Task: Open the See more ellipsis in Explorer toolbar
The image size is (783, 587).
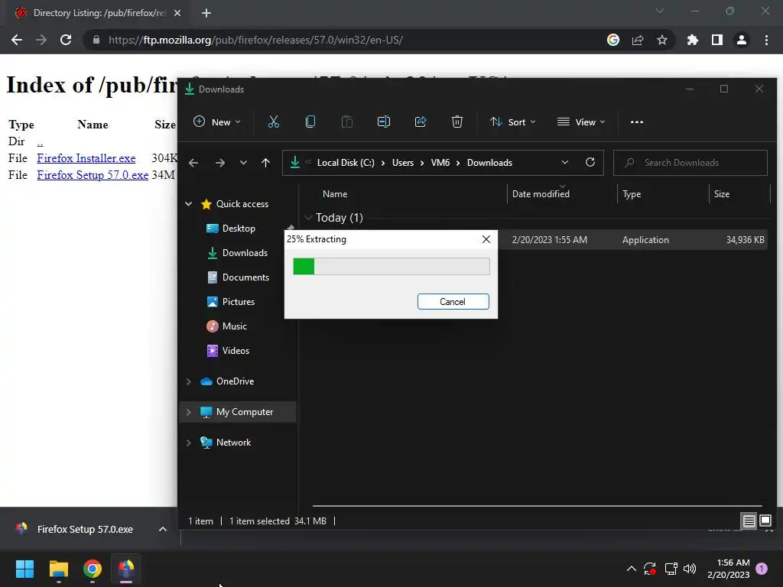Action: pos(637,122)
